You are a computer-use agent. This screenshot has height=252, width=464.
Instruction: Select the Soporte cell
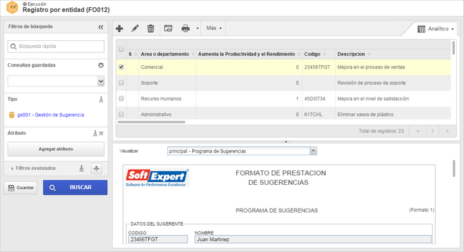click(167, 83)
